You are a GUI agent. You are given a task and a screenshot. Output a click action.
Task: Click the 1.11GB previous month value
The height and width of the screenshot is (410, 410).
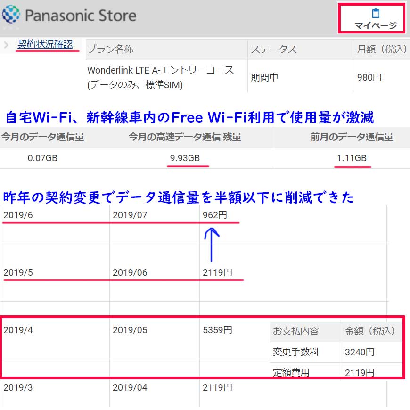(x=352, y=158)
